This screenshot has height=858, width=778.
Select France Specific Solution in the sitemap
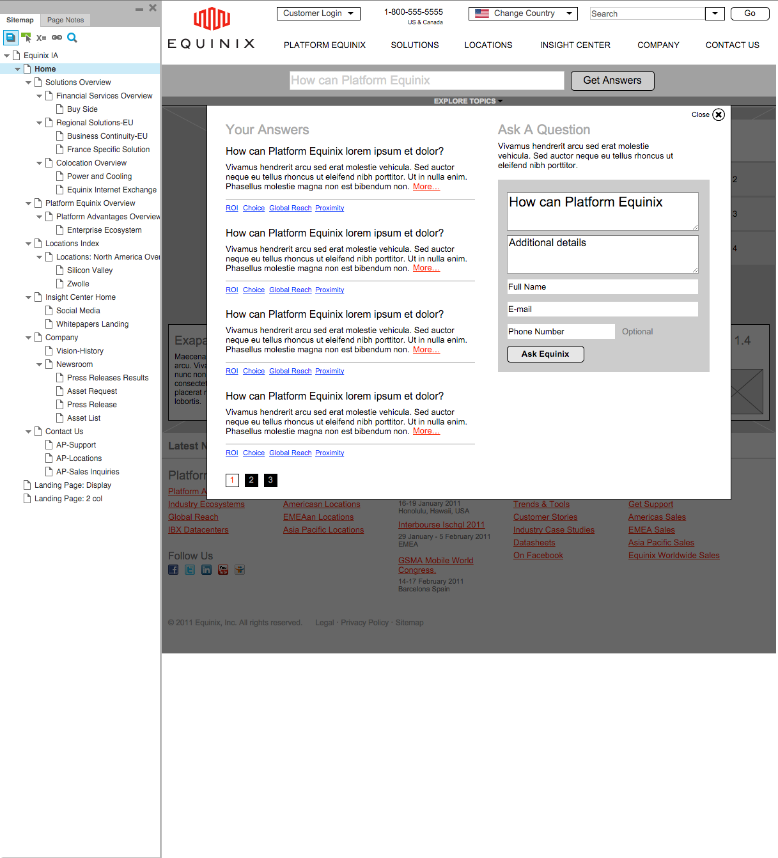108,150
